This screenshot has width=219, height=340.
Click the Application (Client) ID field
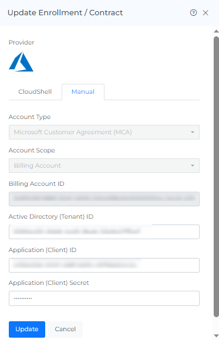point(104,265)
